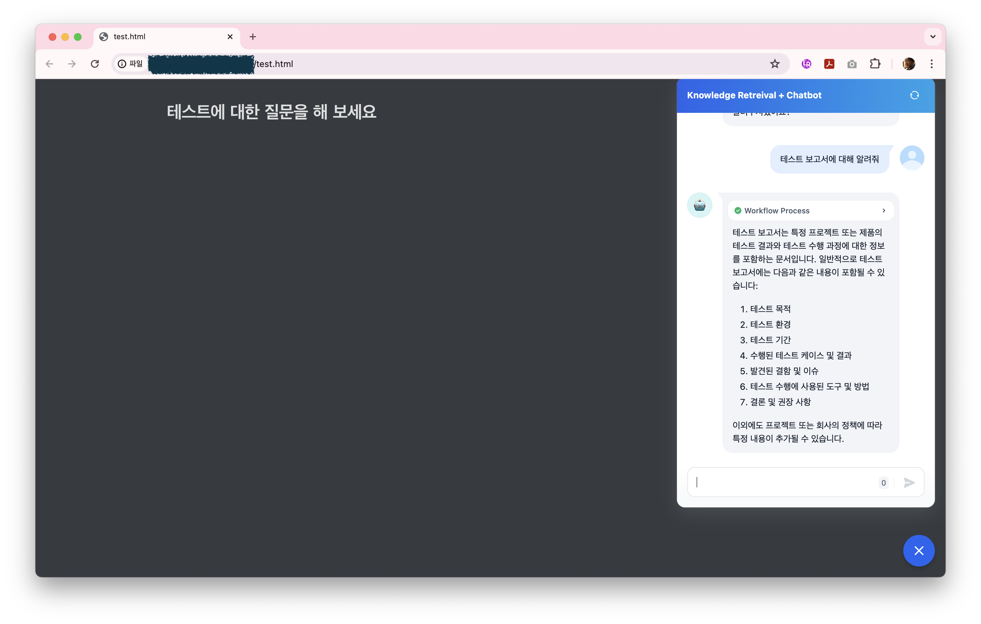The image size is (981, 624).
Task: Click the send message arrow icon
Action: (909, 483)
